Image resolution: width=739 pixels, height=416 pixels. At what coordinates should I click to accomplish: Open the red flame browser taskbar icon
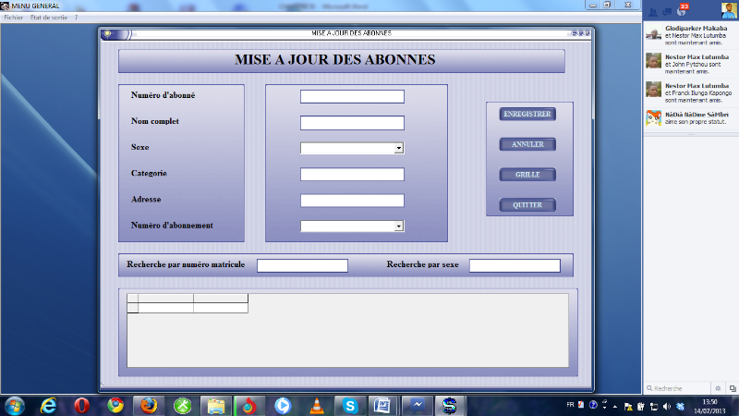pos(249,406)
